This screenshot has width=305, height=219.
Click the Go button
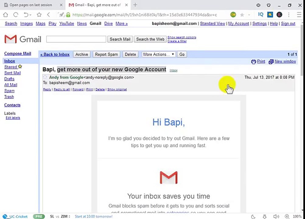click(182, 54)
